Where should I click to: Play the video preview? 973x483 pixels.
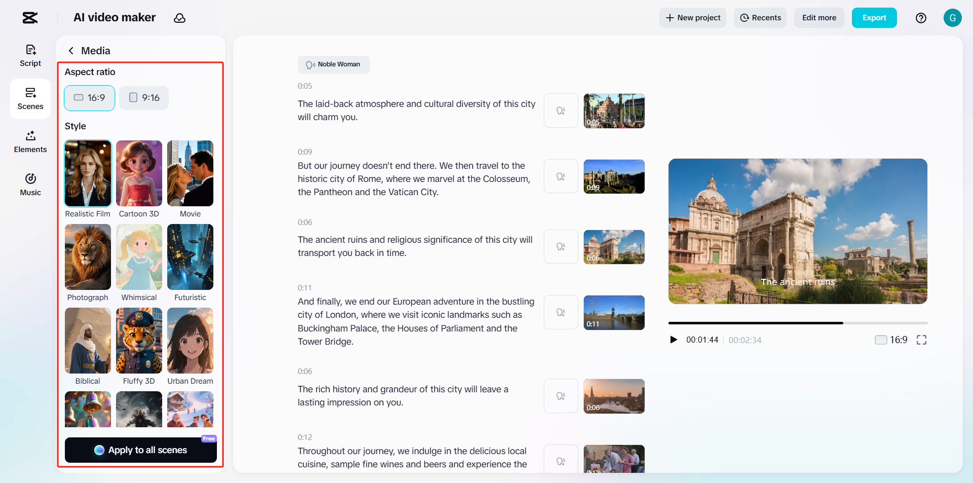[673, 340]
